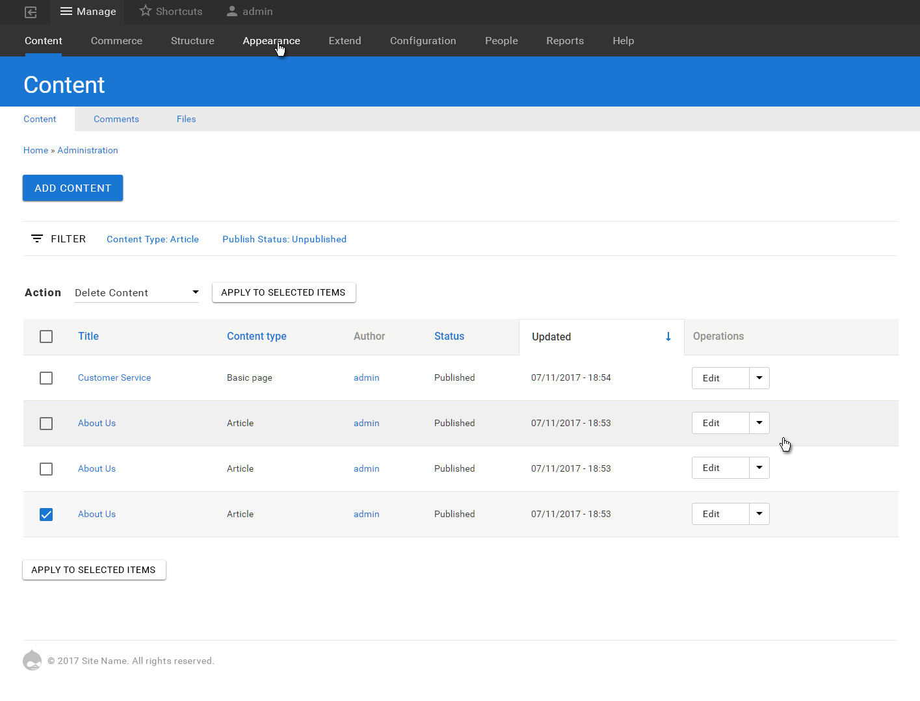Click the Publish Status: Unpublished filter pill
920x701 pixels.
click(x=284, y=239)
